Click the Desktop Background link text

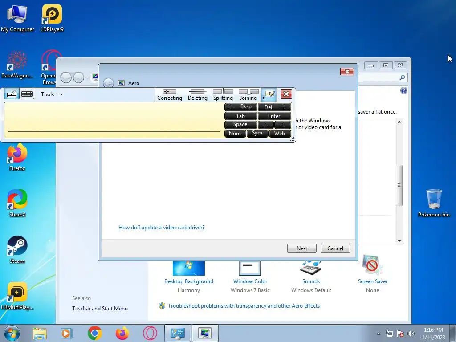click(x=189, y=281)
